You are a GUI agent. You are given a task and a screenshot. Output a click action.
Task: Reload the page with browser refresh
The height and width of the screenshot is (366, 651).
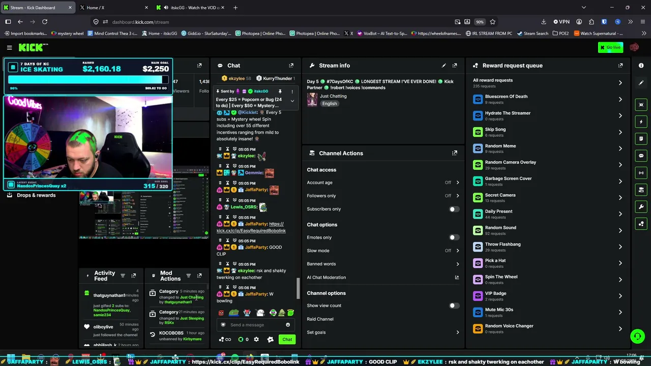(45, 22)
